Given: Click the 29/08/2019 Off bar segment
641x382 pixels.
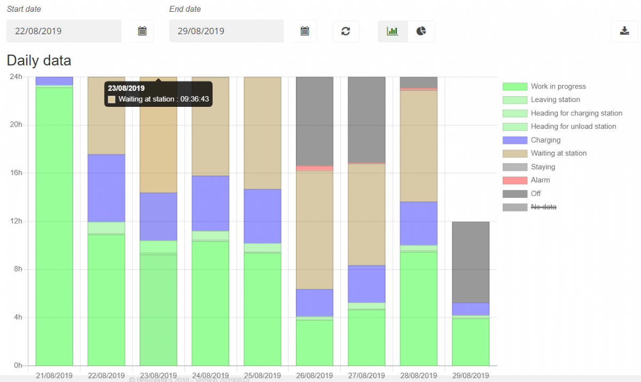Looking at the screenshot, I should point(471,262).
